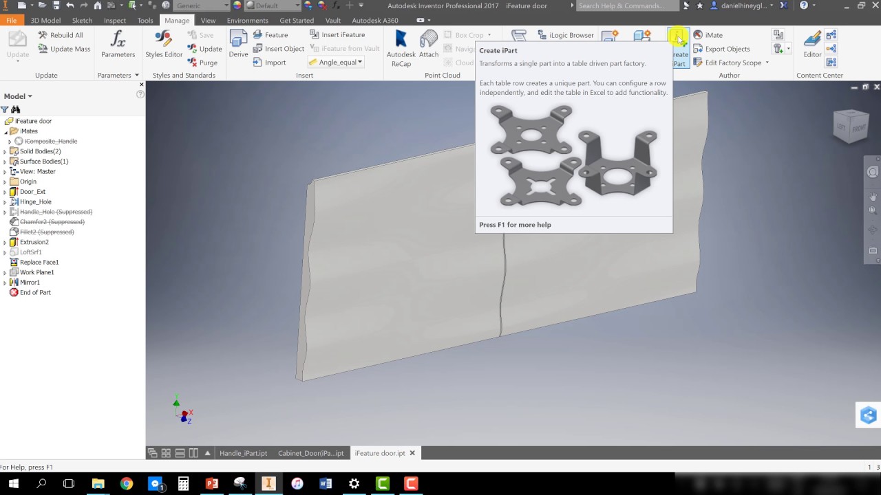This screenshot has width=881, height=495.
Task: Switch to the Environments tab
Action: click(248, 21)
